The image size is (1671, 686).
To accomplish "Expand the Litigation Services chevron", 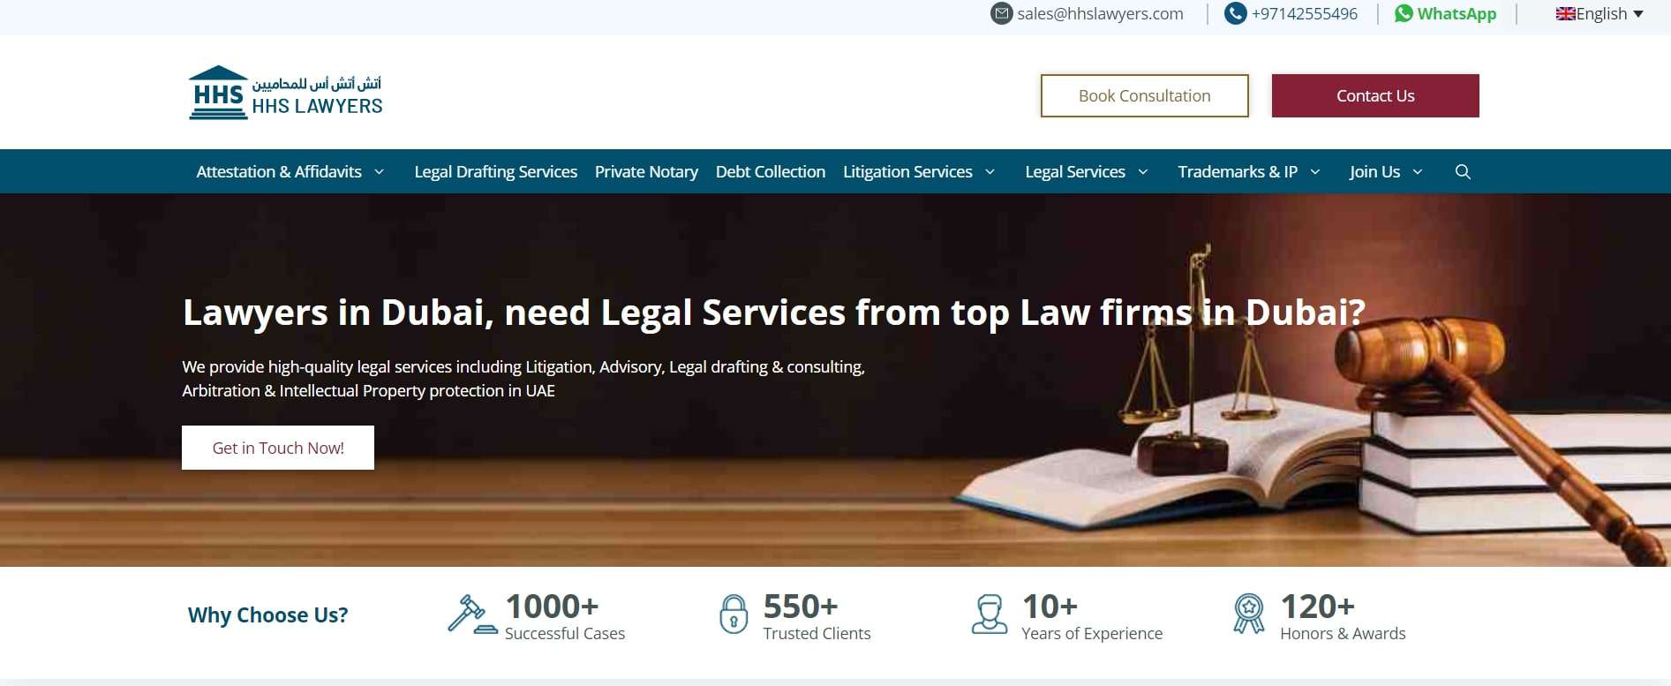I will (x=990, y=172).
